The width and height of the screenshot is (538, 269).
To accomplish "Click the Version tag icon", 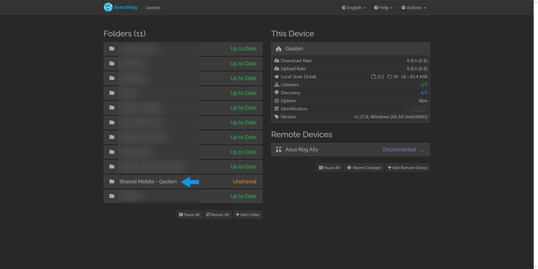I will tap(277, 117).
